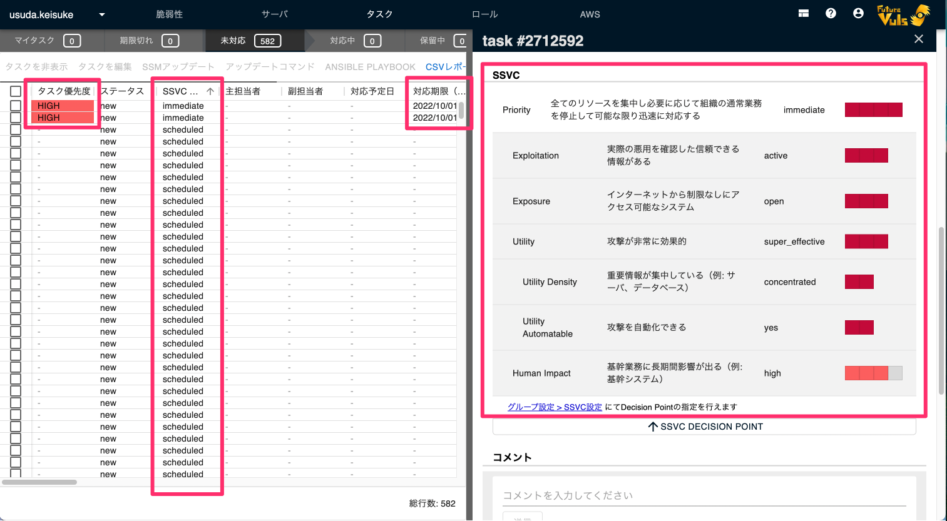947x521 pixels.
Task: Open the グループ設定 > SSVC設定 link
Action: click(x=555, y=407)
